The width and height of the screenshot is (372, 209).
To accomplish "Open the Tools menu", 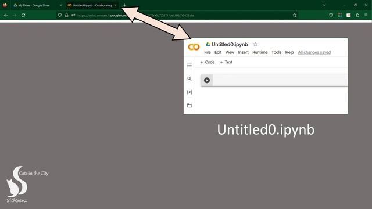I will click(277, 52).
